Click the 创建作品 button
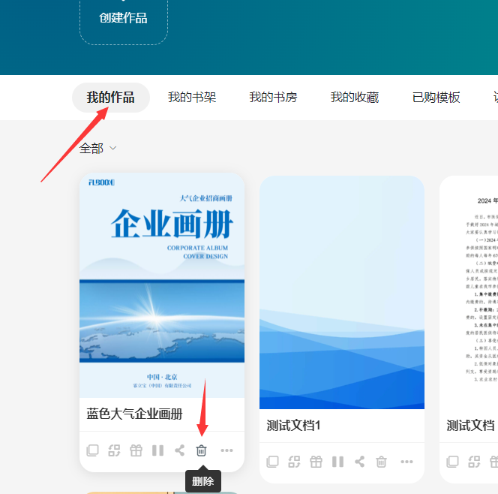Viewport: 498px width, 494px height. (x=124, y=18)
